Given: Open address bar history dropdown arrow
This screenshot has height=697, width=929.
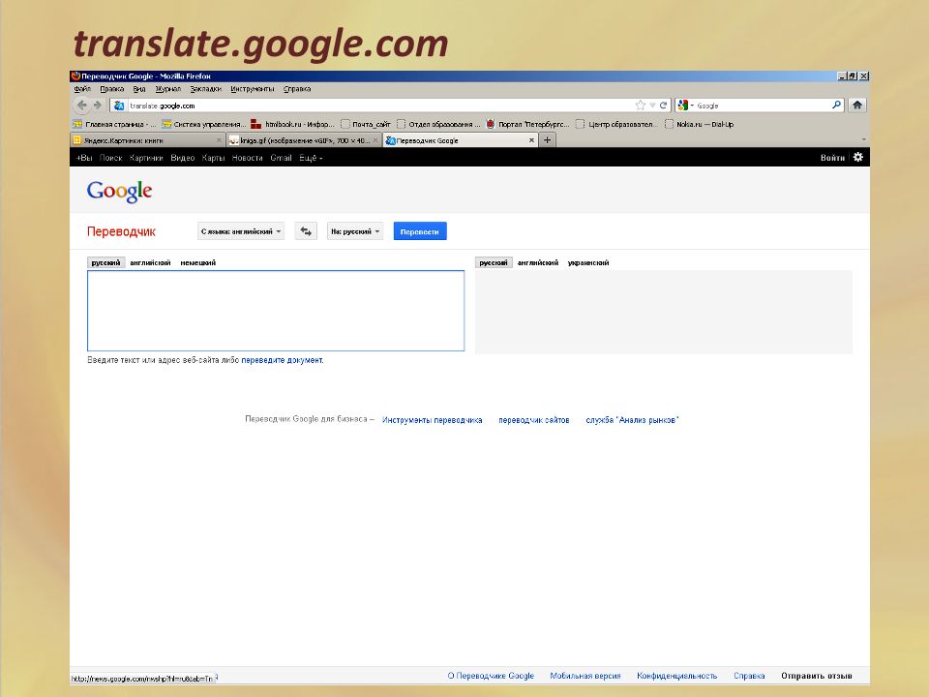Looking at the screenshot, I should click(652, 106).
